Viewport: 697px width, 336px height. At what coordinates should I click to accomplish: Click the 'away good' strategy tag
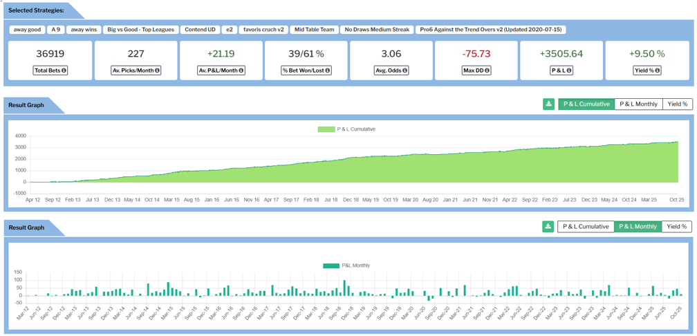point(28,30)
